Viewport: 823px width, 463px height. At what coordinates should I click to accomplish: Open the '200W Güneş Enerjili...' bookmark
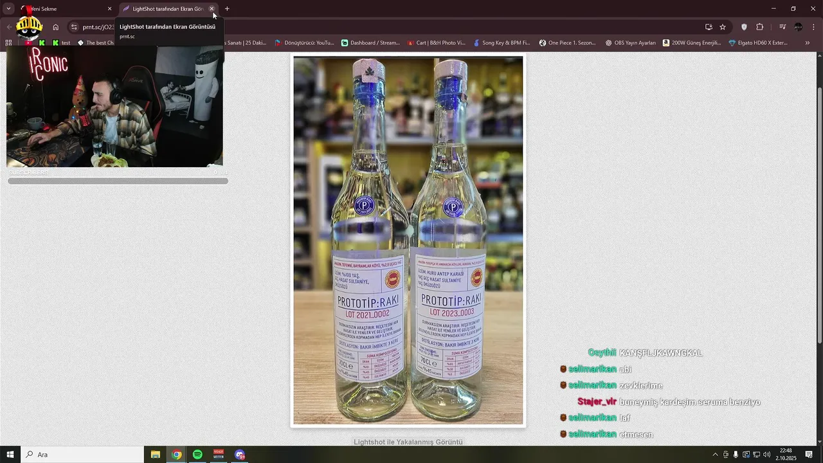tap(691, 43)
